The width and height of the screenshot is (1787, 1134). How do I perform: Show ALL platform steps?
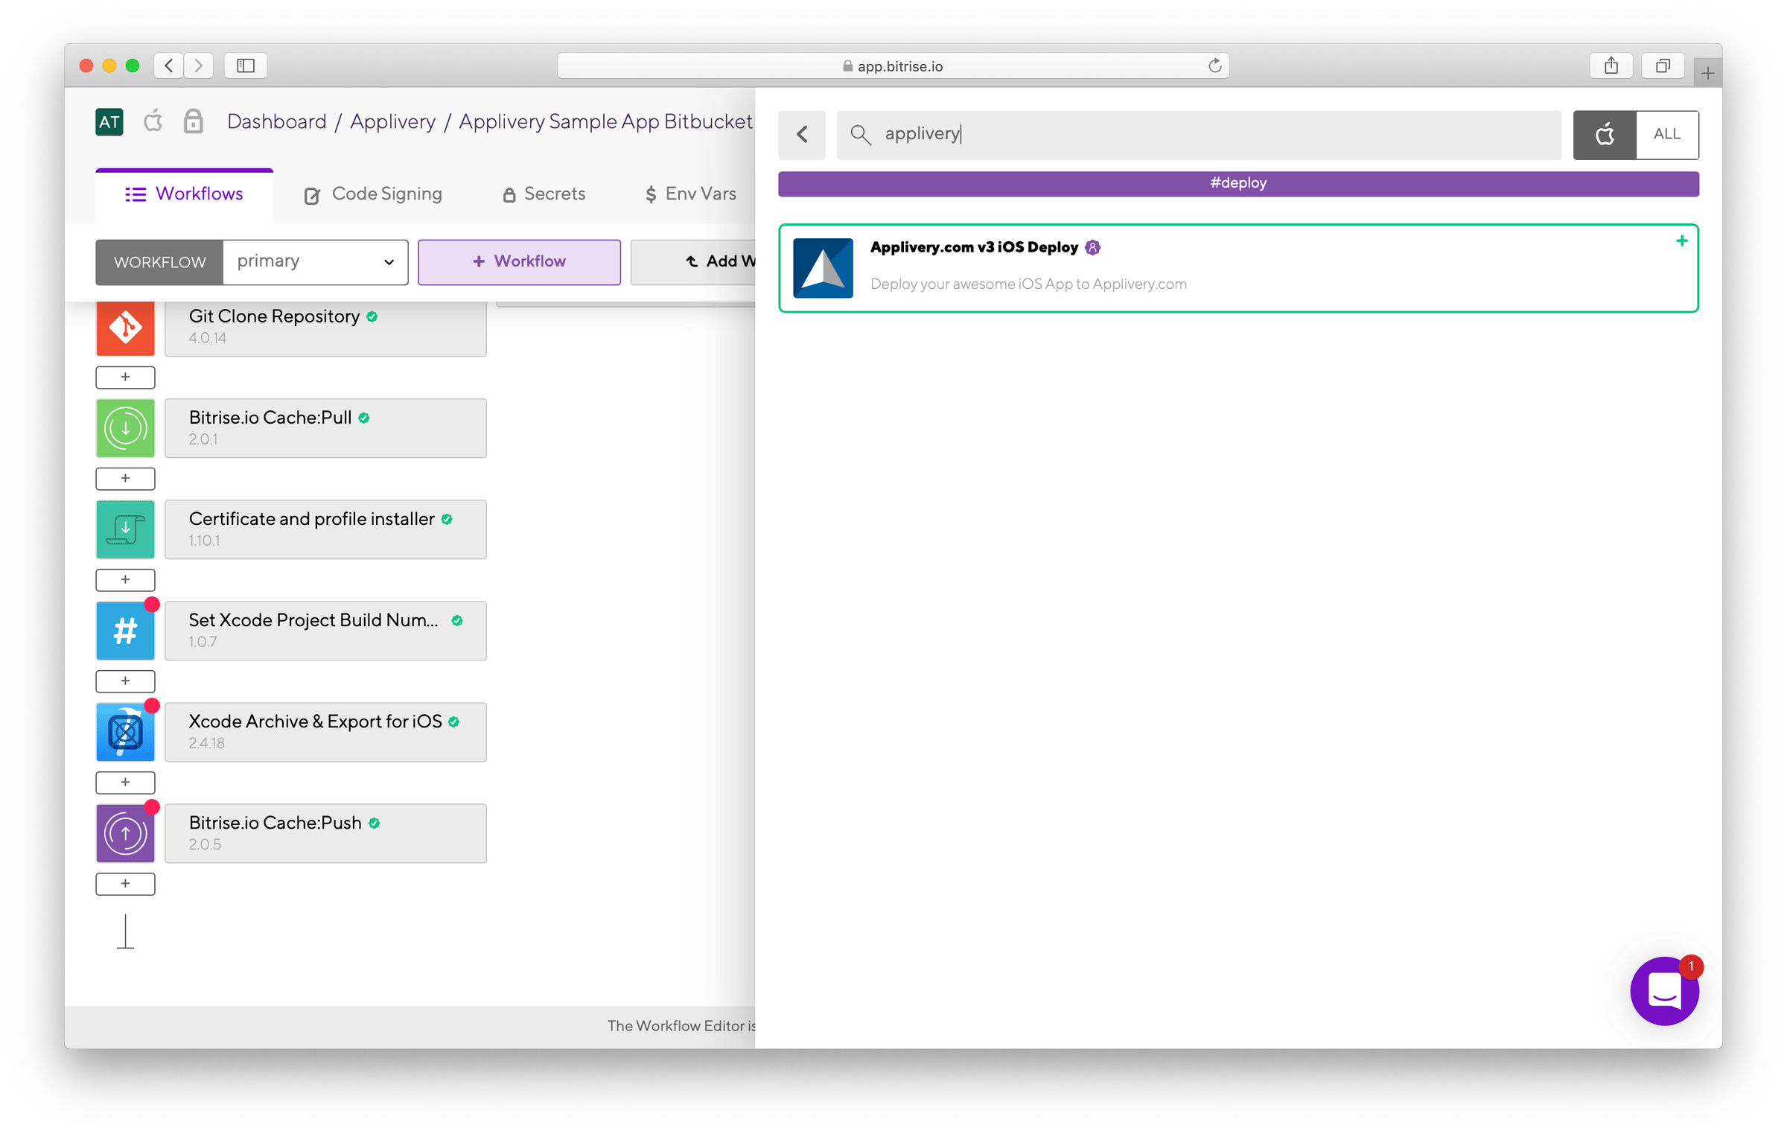[1667, 135]
